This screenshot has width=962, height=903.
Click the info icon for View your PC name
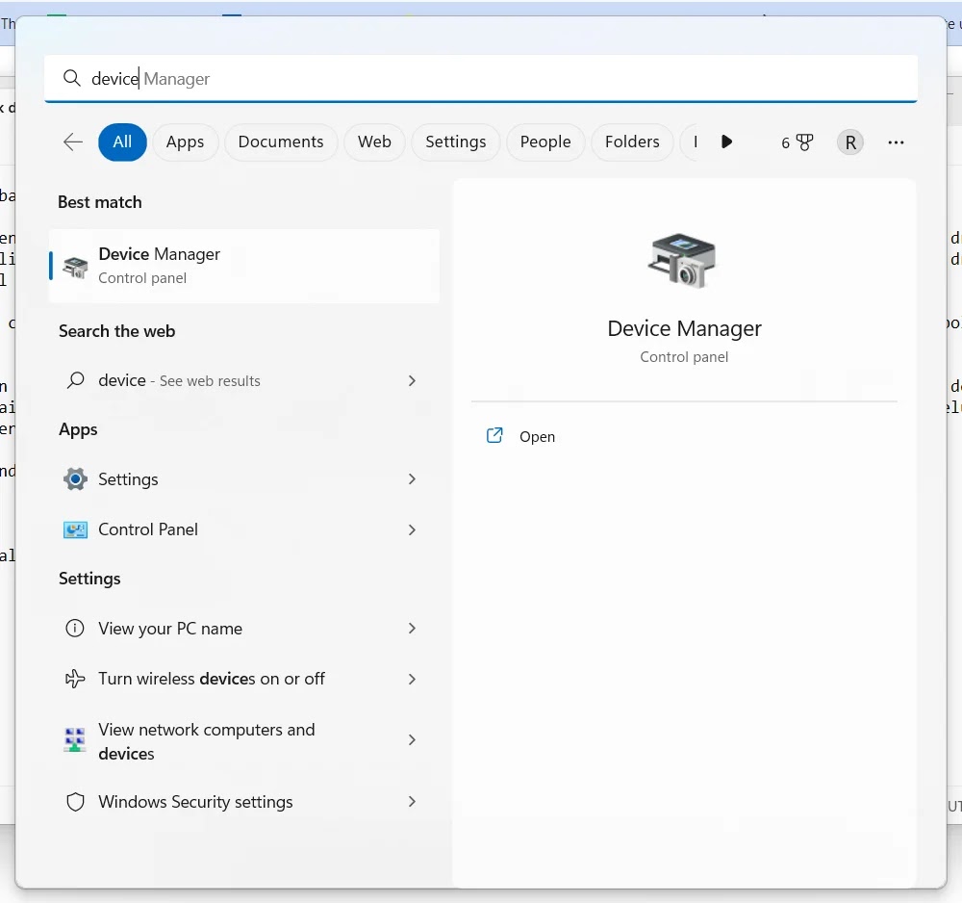[75, 628]
